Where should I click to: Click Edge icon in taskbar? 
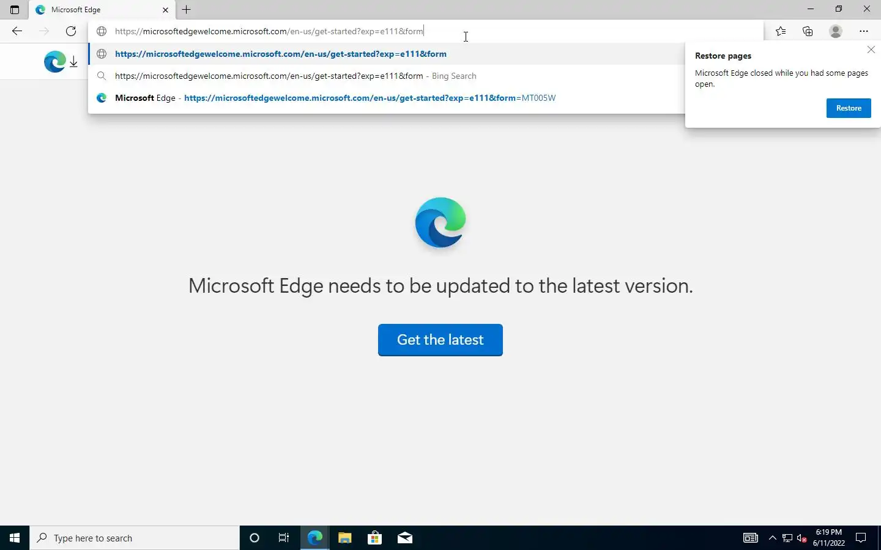click(314, 538)
